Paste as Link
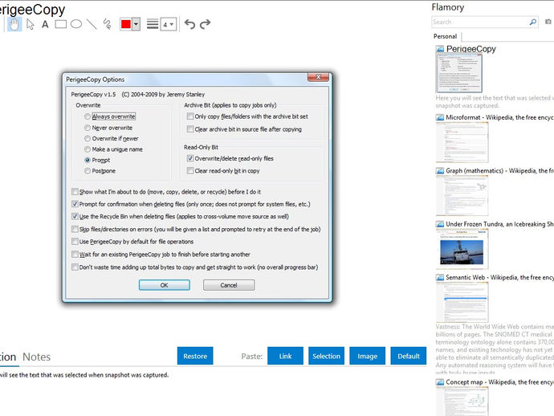This screenshot has width=554, height=416. coord(285,356)
